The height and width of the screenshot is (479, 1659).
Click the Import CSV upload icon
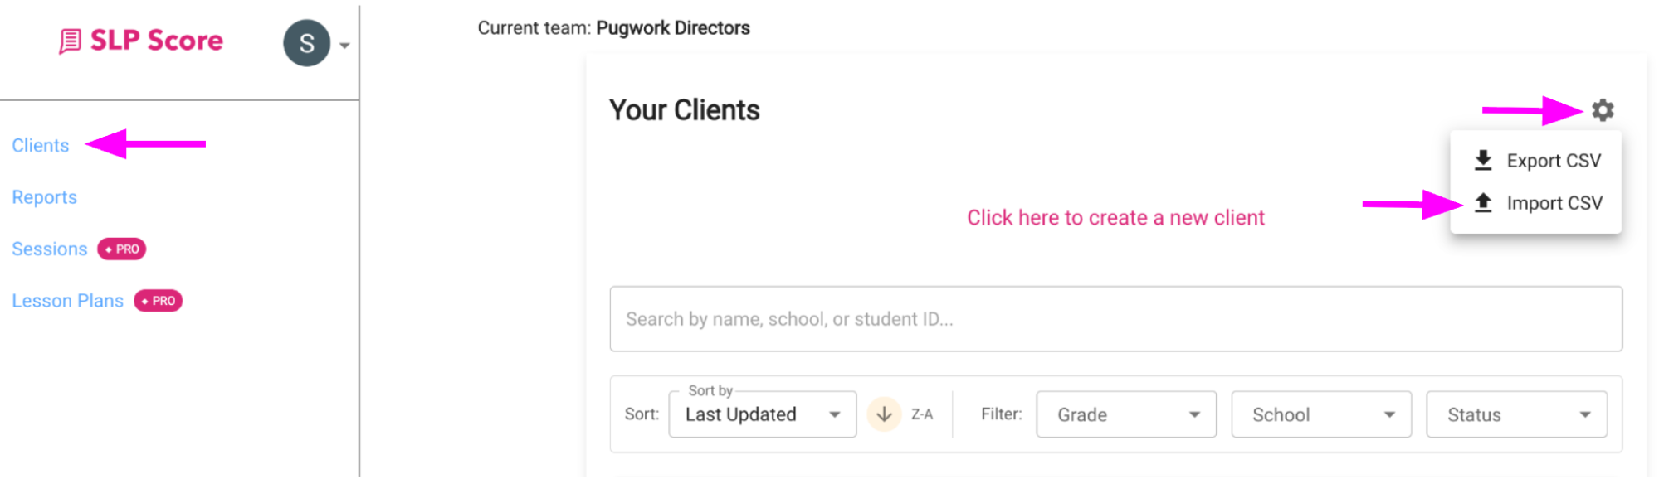coord(1485,202)
